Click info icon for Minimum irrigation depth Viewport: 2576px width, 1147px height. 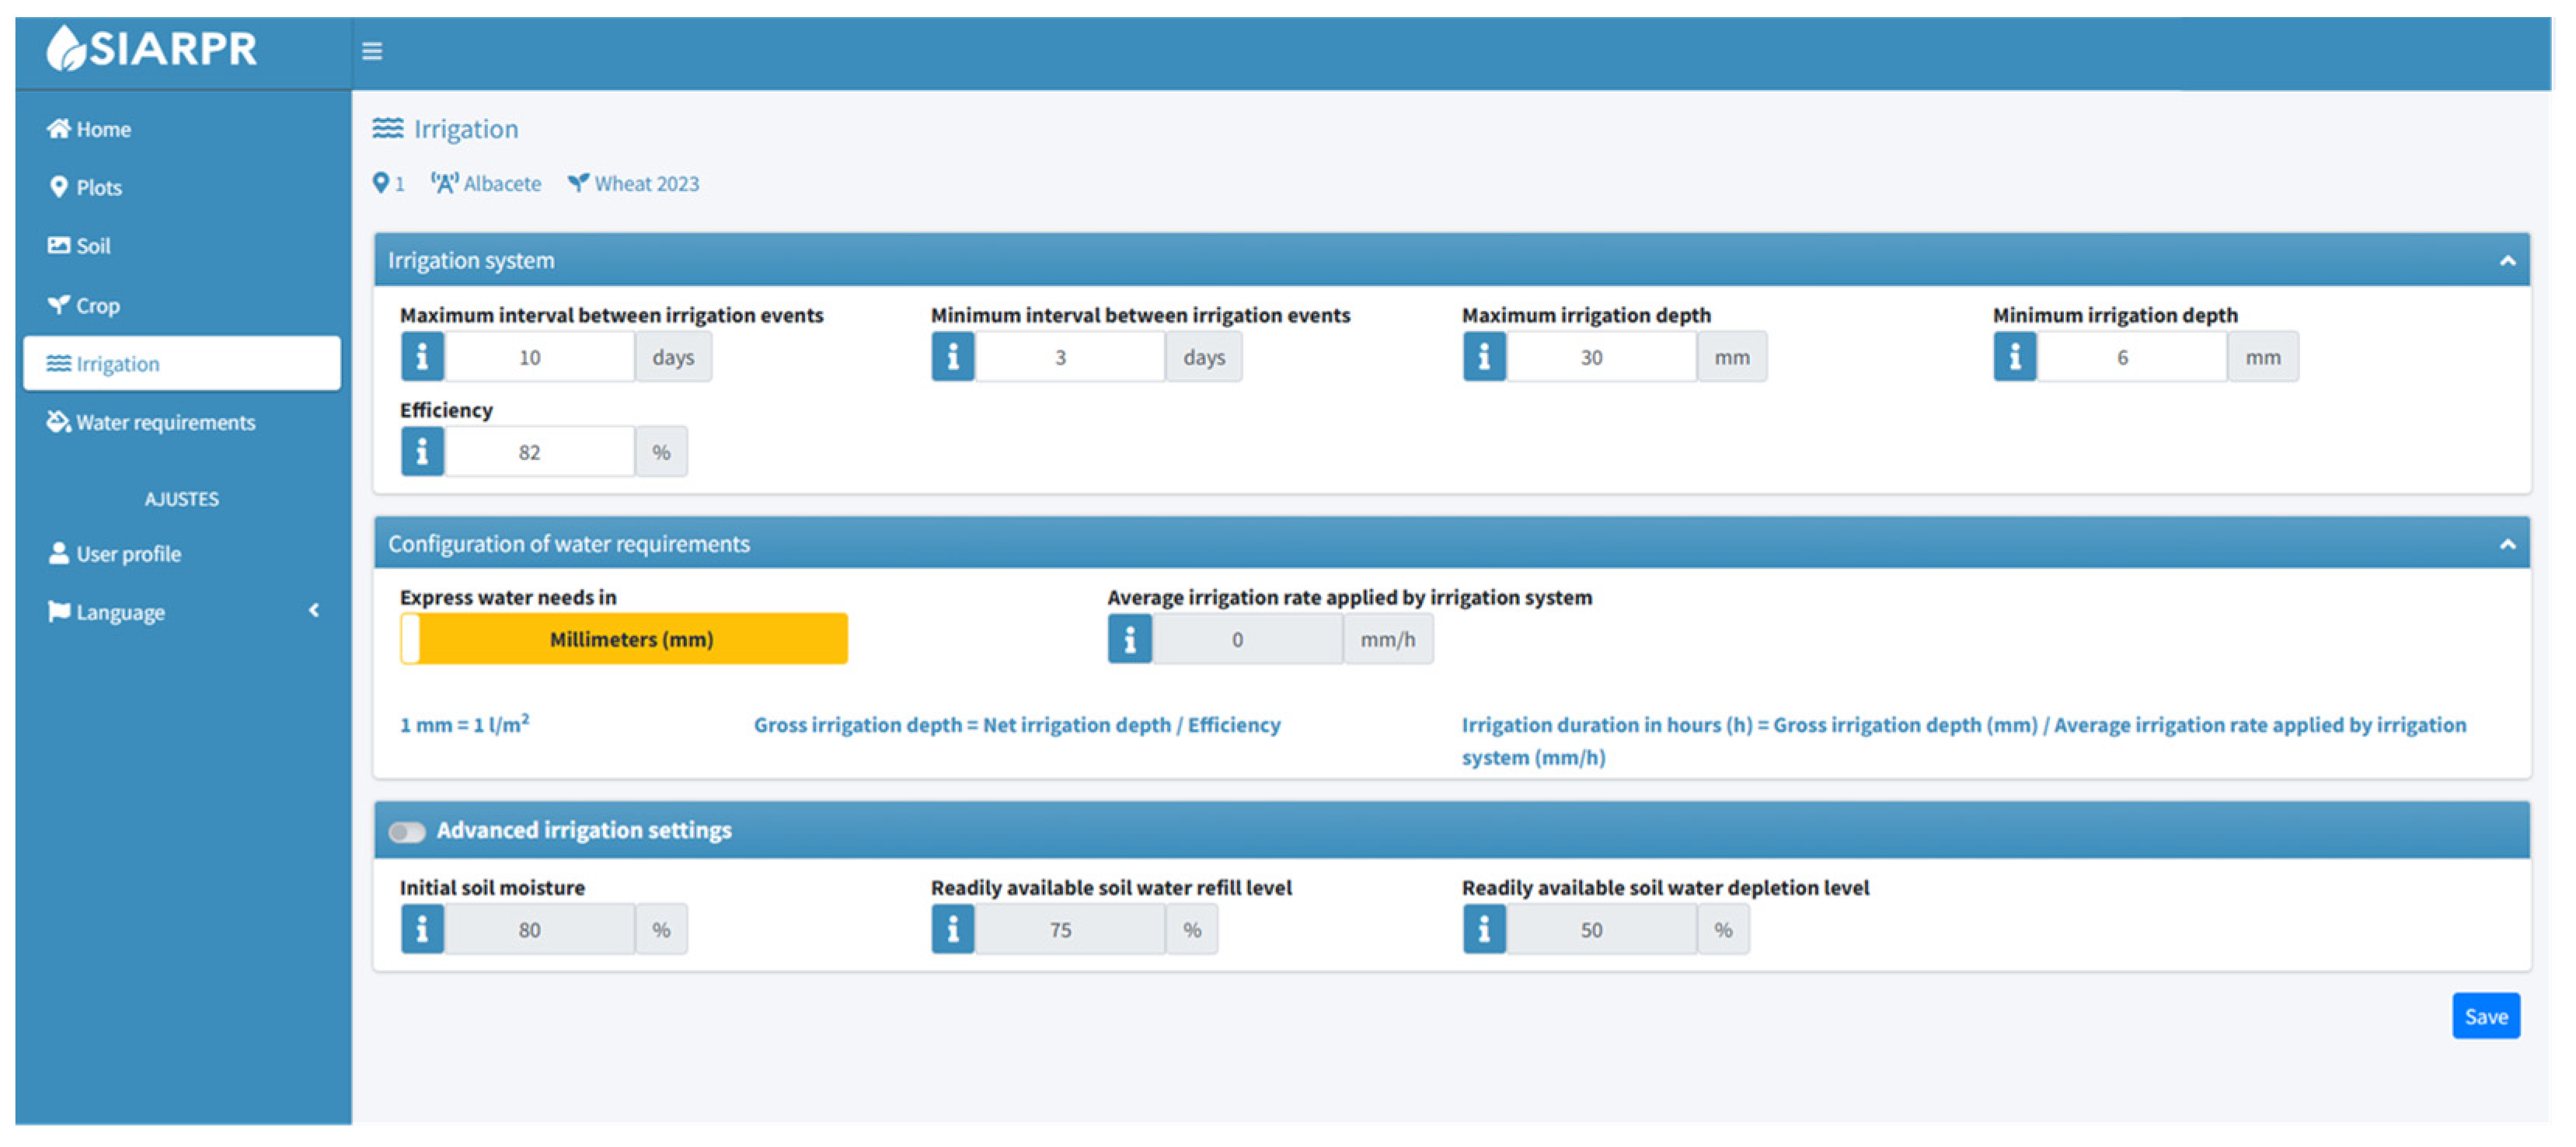click(x=2014, y=357)
